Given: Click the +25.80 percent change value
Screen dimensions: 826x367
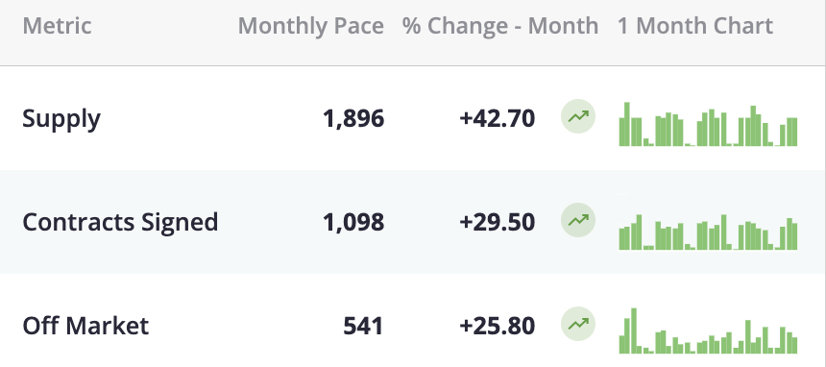Looking at the screenshot, I should click(498, 326).
